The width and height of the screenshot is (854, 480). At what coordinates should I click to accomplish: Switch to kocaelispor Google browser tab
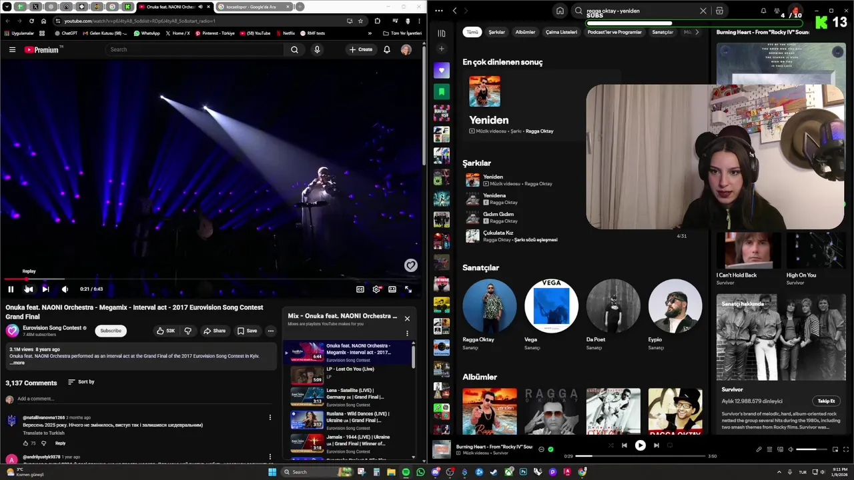click(x=255, y=7)
